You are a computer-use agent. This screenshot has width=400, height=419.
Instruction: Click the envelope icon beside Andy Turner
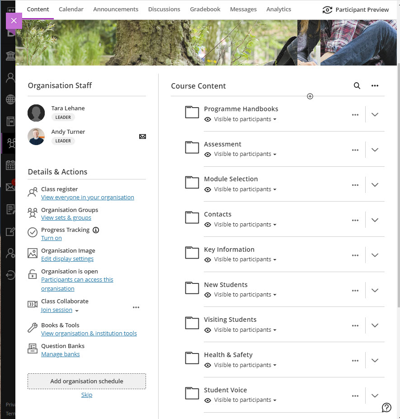pyautogui.click(x=142, y=137)
